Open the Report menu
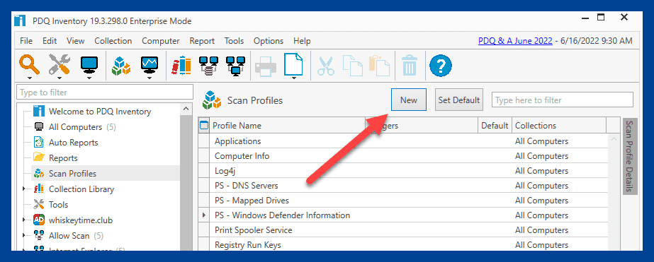The height and width of the screenshot is (262, 654). click(x=202, y=41)
